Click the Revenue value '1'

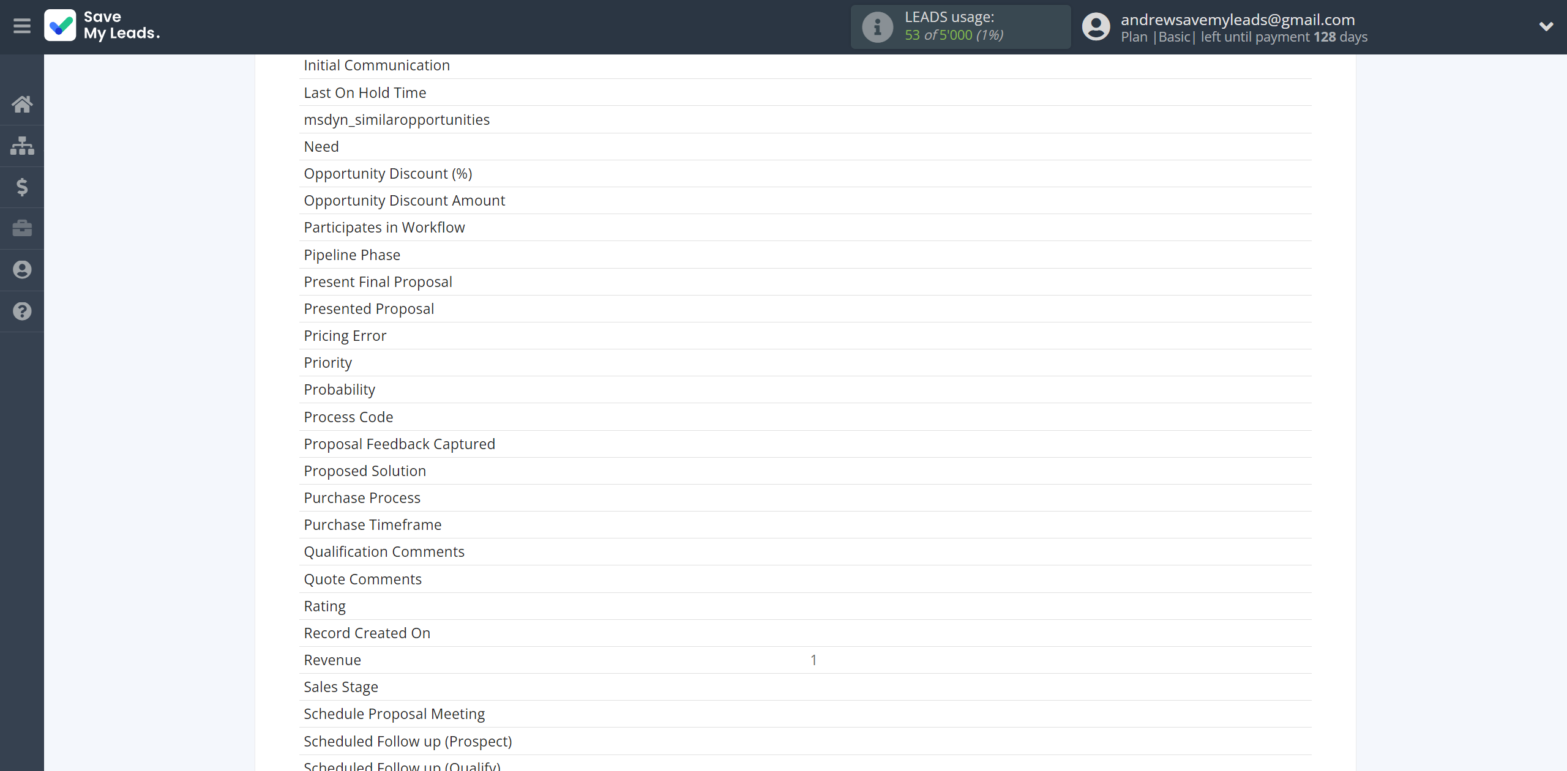(813, 660)
